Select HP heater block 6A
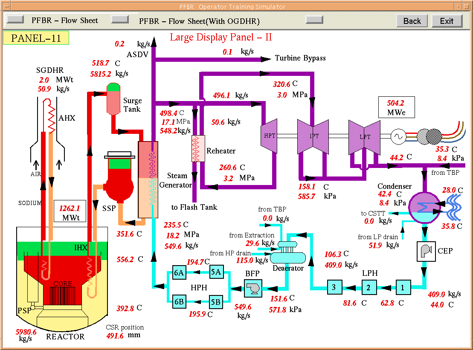 178,272
